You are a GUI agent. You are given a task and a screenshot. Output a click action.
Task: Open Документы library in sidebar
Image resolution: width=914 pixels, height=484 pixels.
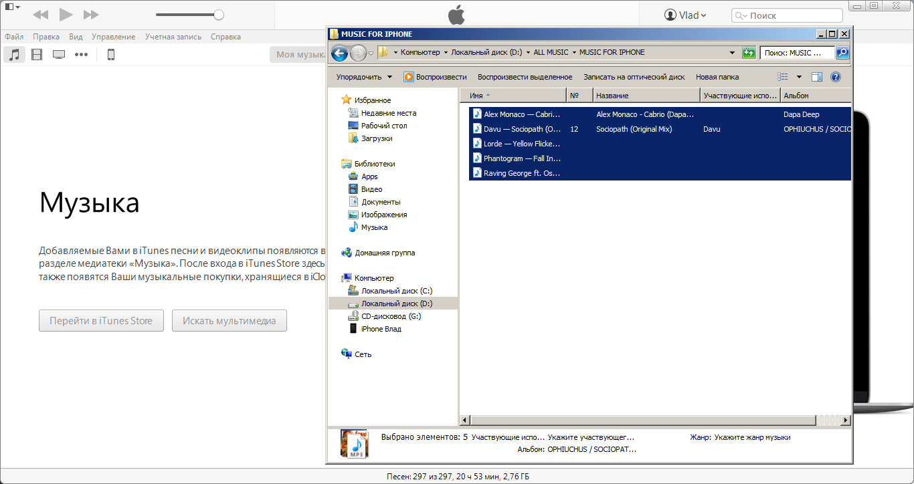tap(374, 202)
